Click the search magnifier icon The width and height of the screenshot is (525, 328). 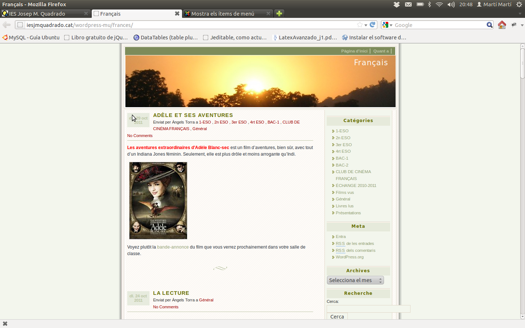pos(489,25)
